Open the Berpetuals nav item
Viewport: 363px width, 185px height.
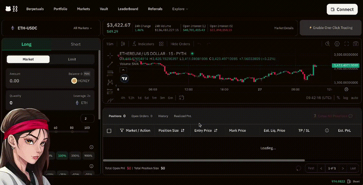35,9
